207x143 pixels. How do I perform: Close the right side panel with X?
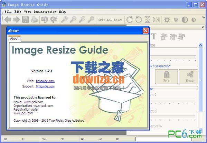203,27
